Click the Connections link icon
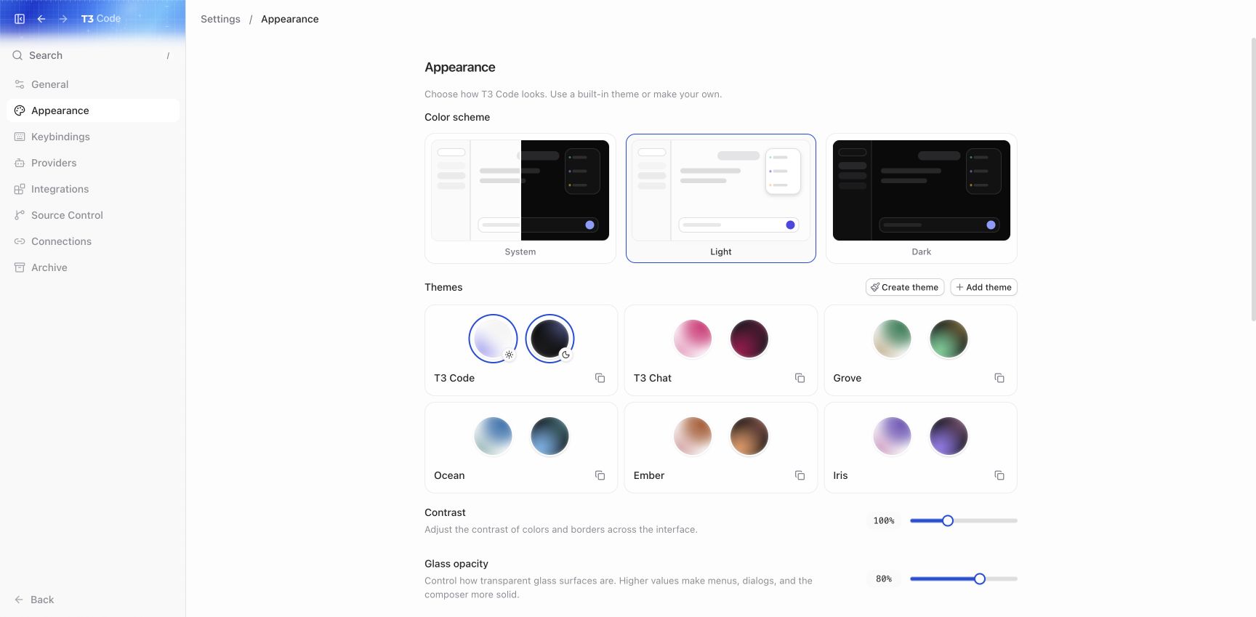Image resolution: width=1256 pixels, height=617 pixels. click(x=20, y=241)
